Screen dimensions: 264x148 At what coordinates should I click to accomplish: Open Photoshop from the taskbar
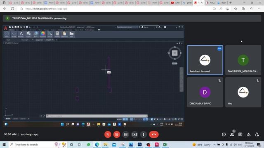coord(139,144)
